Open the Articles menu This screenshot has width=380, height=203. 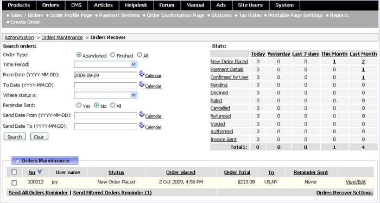(104, 5)
